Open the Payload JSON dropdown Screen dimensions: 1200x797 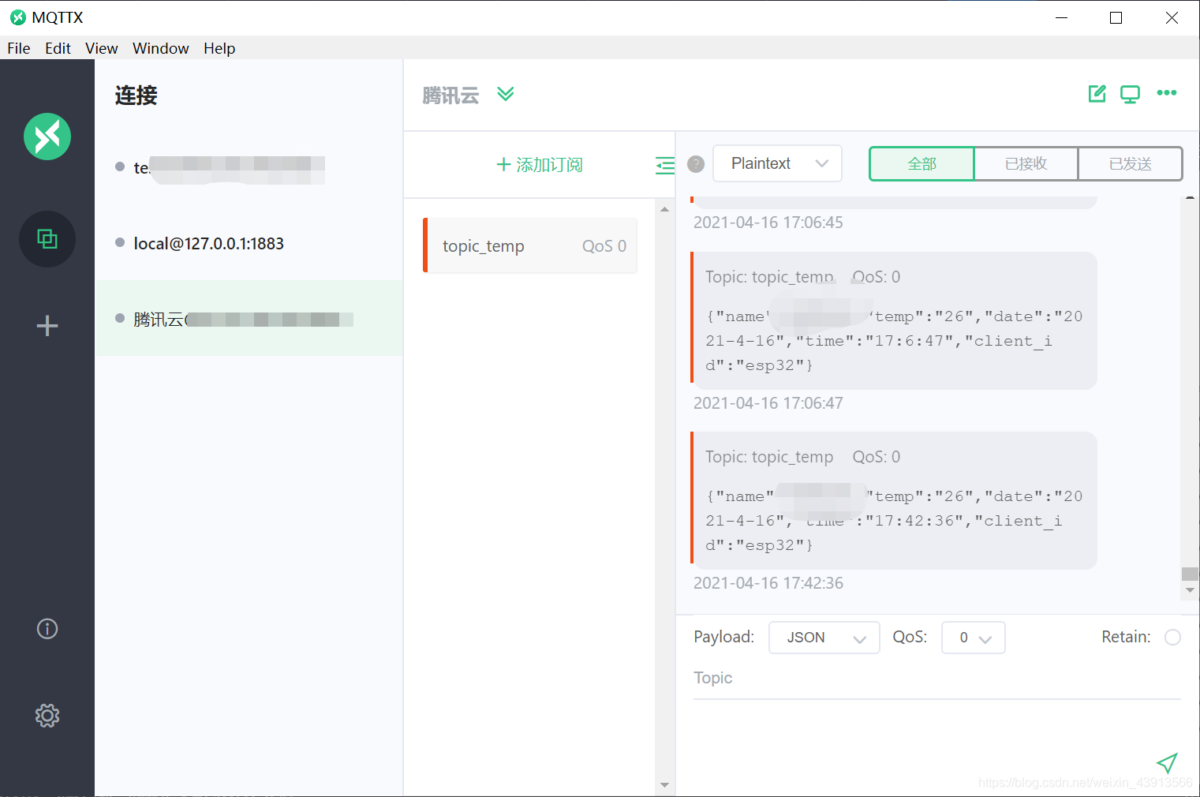coord(824,637)
